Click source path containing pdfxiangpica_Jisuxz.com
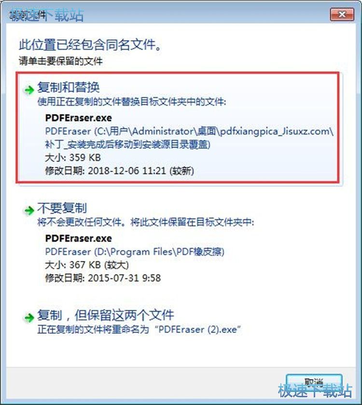The height and width of the screenshot is (405, 362). [x=189, y=138]
